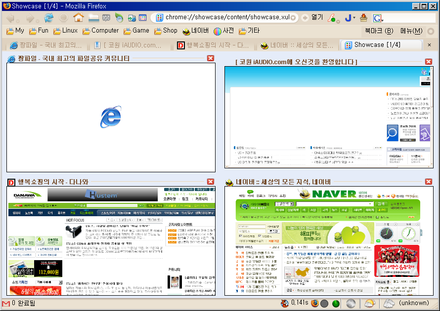Open dropdown arrow beside the blue J icon

pos(354,18)
